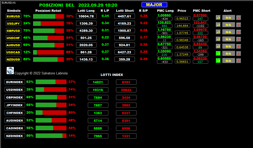Select the USDINDEX button

pyautogui.click(x=15, y=90)
